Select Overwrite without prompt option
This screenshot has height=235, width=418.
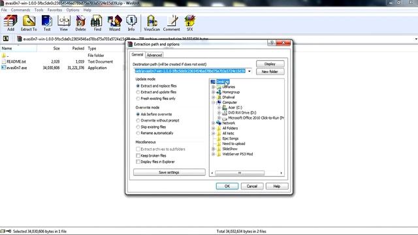tap(138, 120)
